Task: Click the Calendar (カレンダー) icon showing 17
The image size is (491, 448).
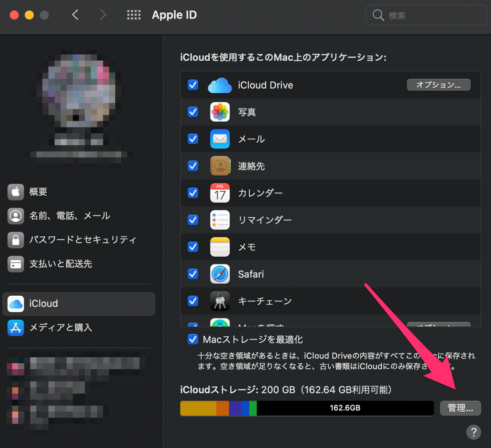Action: [x=220, y=193]
